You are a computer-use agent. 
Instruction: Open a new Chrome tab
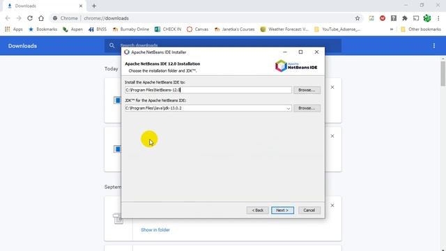click(94, 6)
